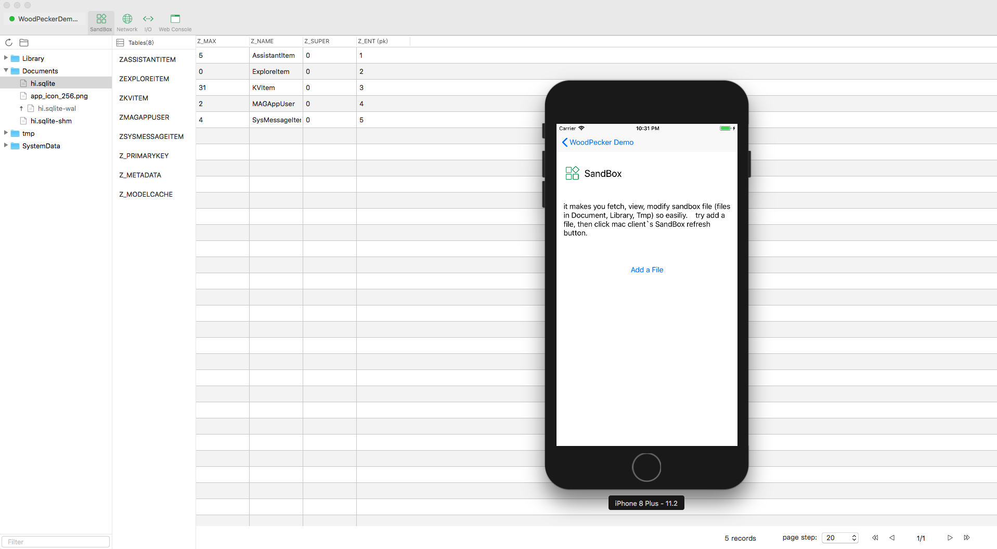Click the Z_MAX cell showing 31

click(223, 87)
